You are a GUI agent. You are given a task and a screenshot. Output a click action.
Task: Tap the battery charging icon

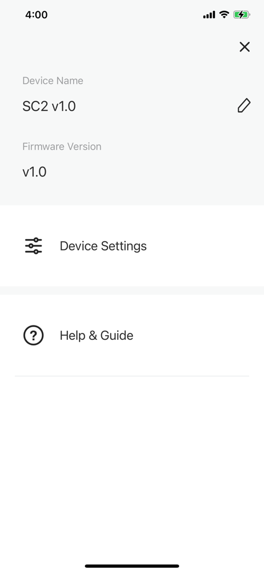pyautogui.click(x=242, y=15)
